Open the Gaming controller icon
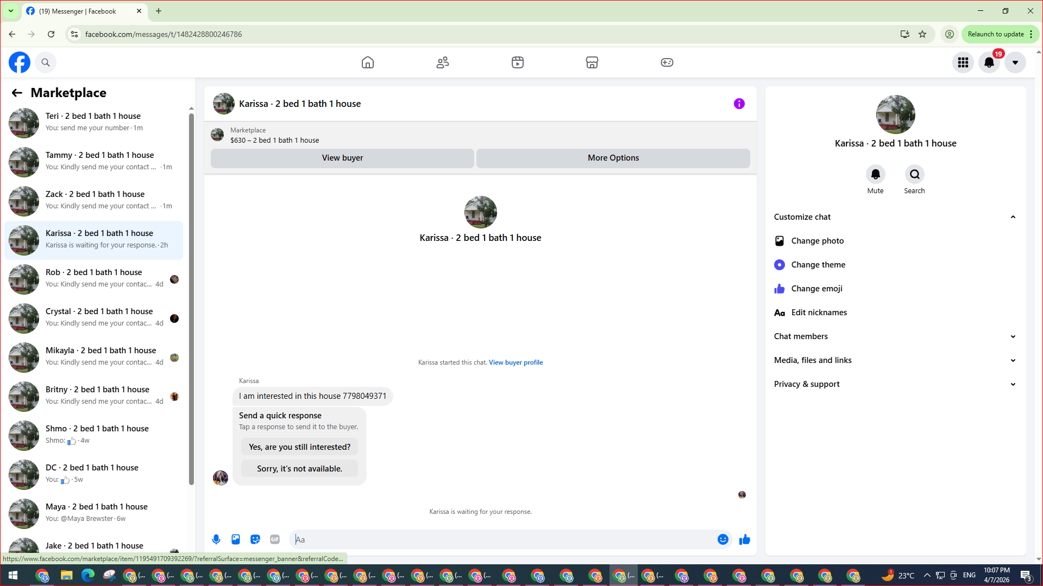The width and height of the screenshot is (1043, 586). [667, 62]
